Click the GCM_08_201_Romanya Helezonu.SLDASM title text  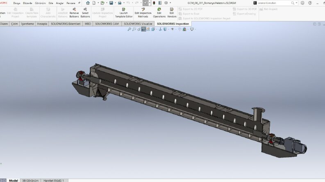pos(211,3)
